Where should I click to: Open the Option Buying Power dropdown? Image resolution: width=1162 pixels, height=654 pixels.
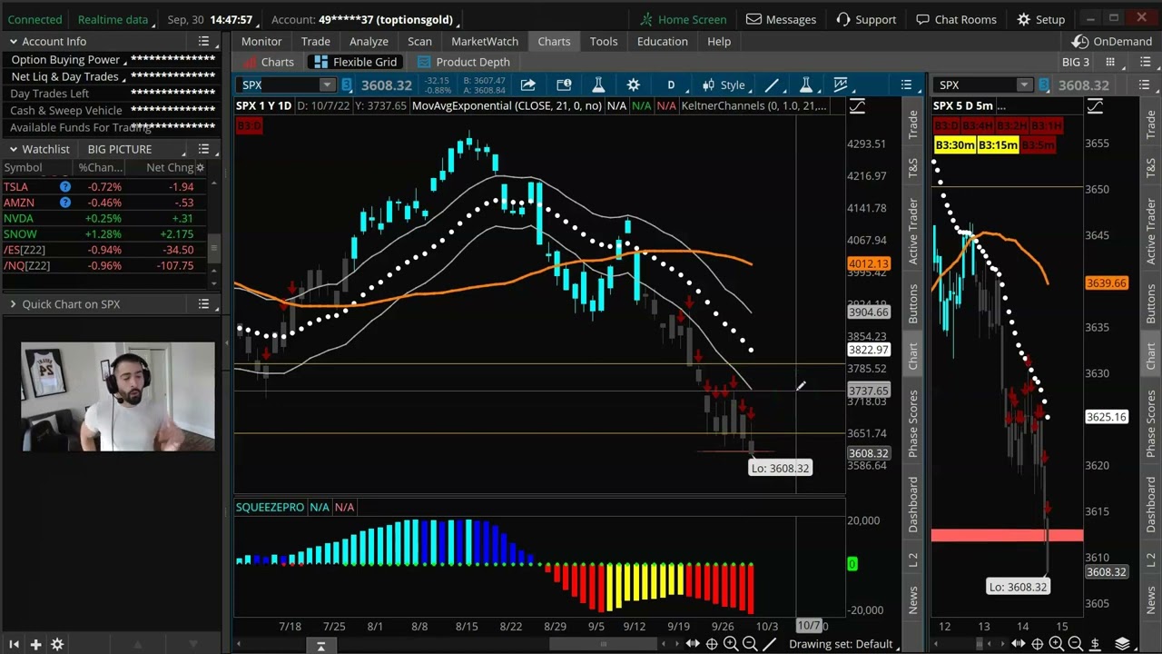(x=69, y=60)
